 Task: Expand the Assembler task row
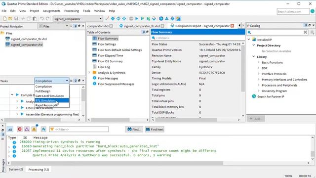(17, 114)
